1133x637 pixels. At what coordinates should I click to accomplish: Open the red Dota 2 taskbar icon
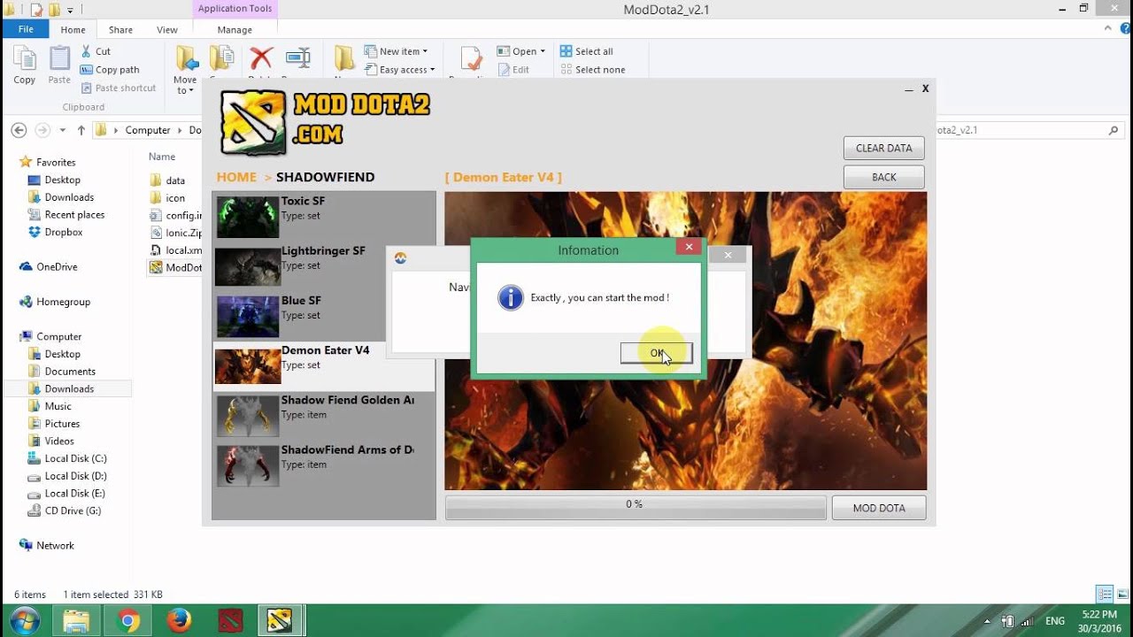pyautogui.click(x=230, y=621)
